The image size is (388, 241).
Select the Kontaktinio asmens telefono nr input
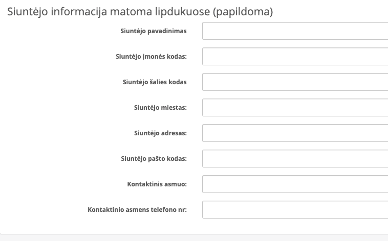tap(295, 210)
